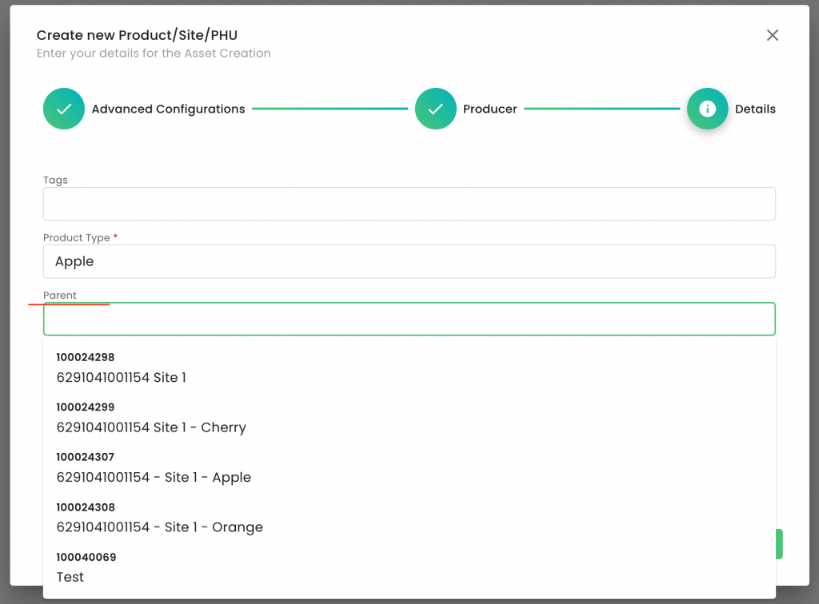This screenshot has height=604, width=819.
Task: Switch to the Producer step label
Action: (489, 109)
